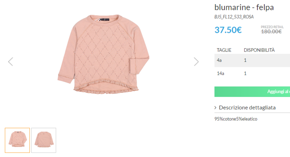Click the 95%cotone5%eleatico composition text

point(236,119)
